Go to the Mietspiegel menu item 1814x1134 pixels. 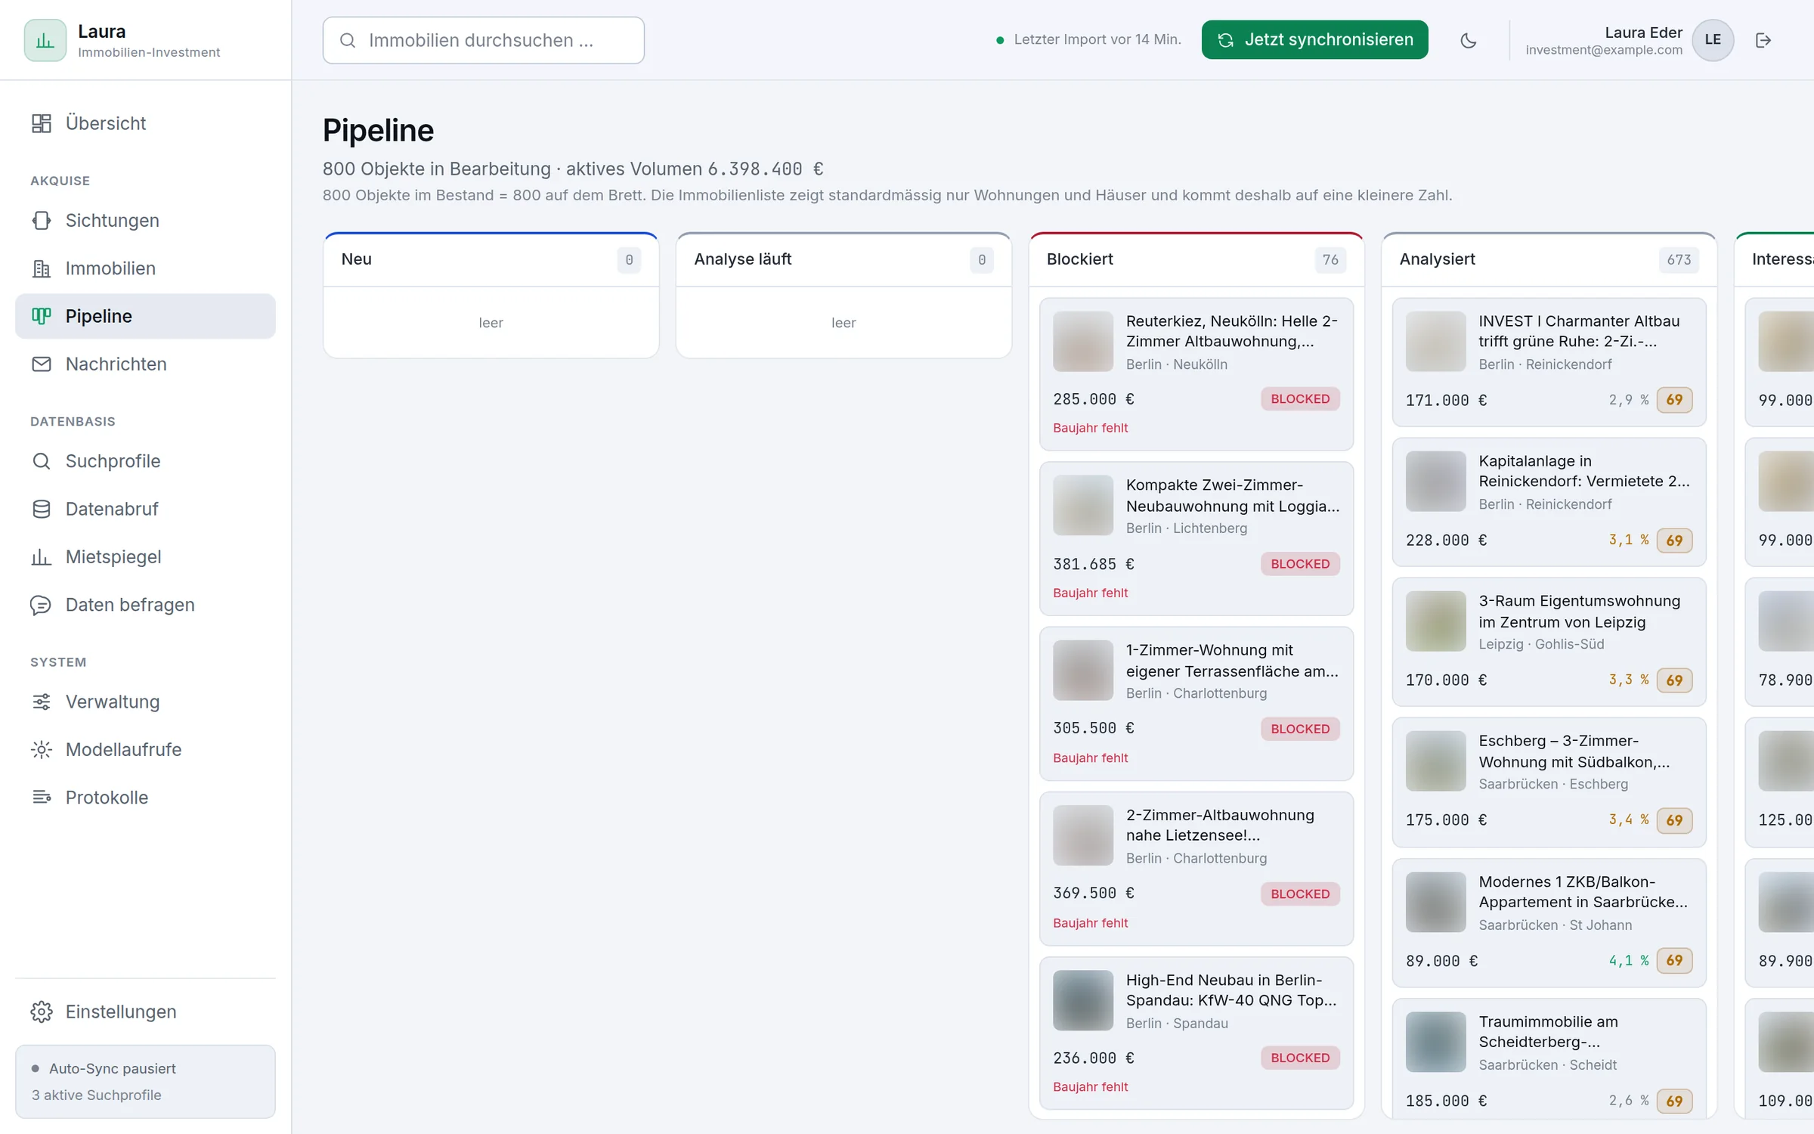[x=145, y=557]
